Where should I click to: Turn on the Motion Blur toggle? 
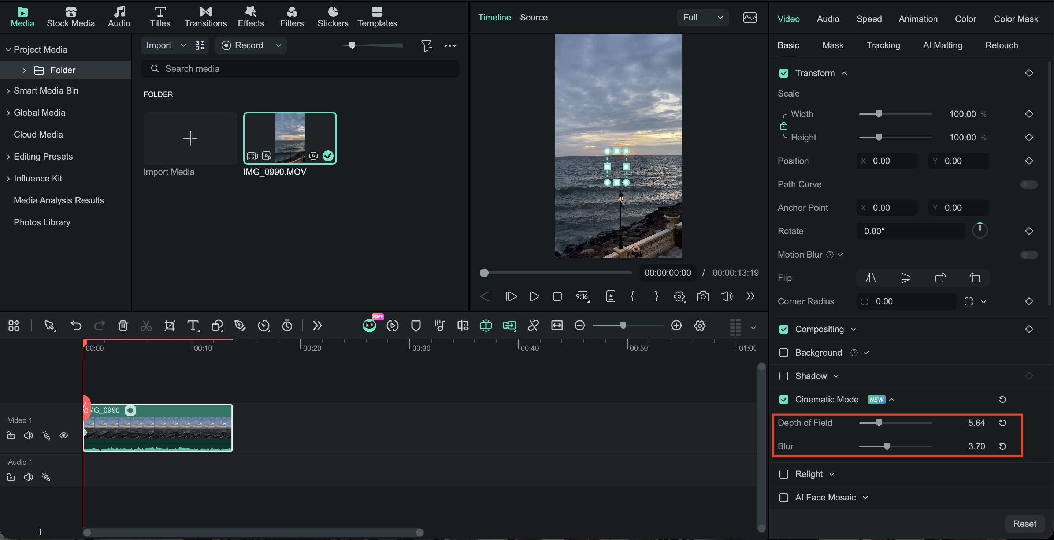point(1029,255)
